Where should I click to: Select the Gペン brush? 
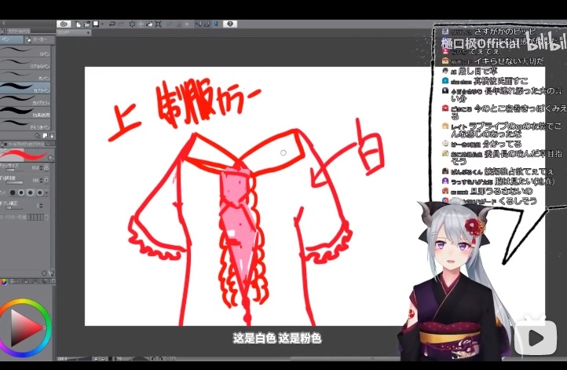25,50
